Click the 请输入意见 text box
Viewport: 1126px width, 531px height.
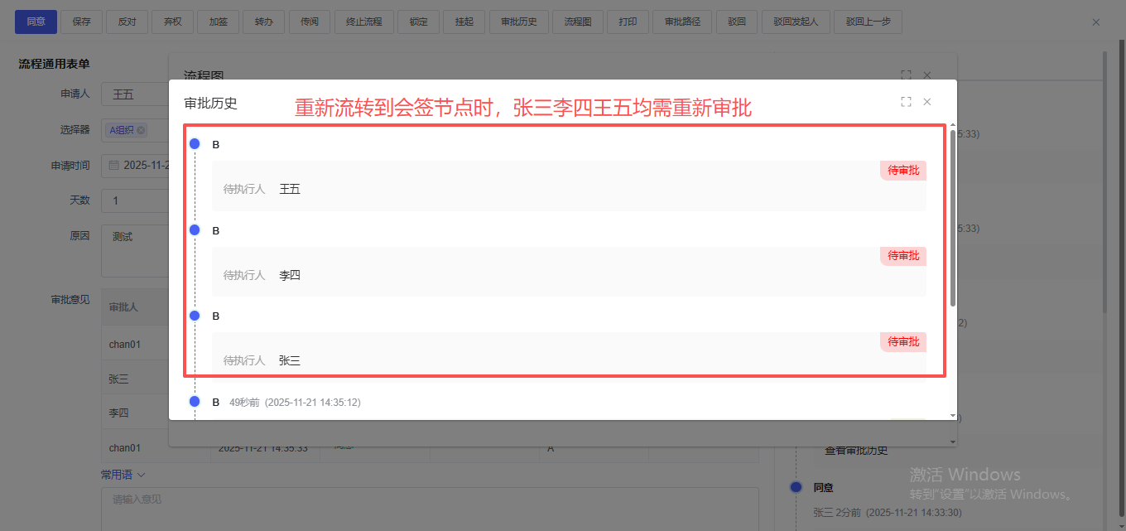430,508
